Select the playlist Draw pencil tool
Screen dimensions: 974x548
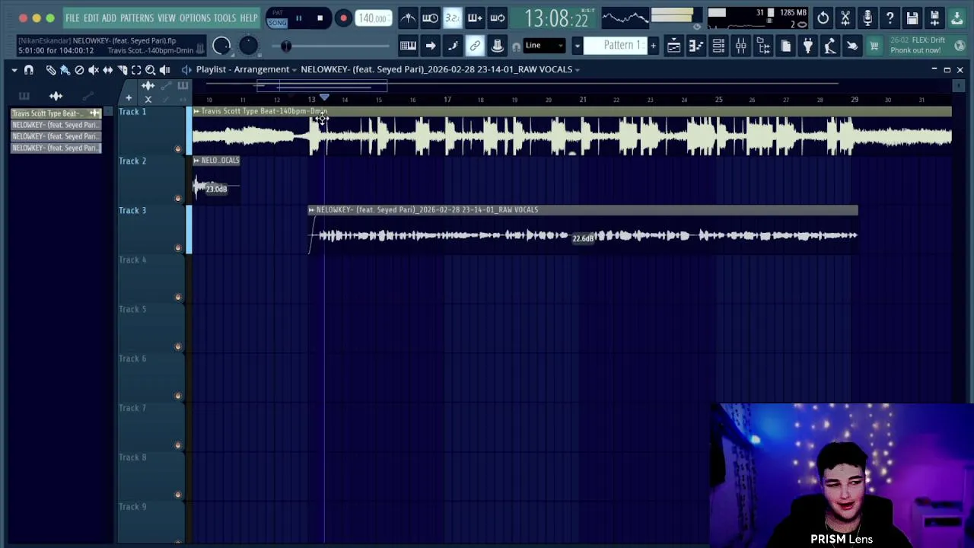(x=50, y=70)
